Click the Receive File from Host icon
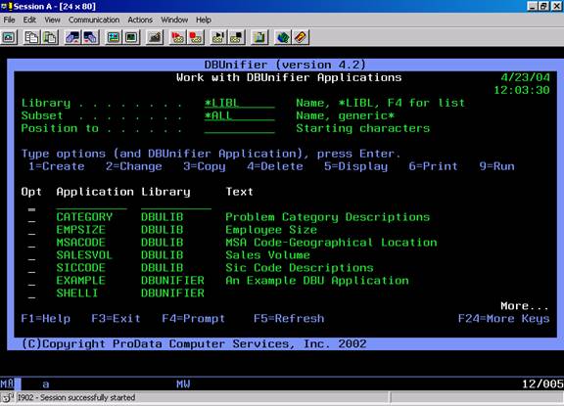564x406 pixels. 91,37
